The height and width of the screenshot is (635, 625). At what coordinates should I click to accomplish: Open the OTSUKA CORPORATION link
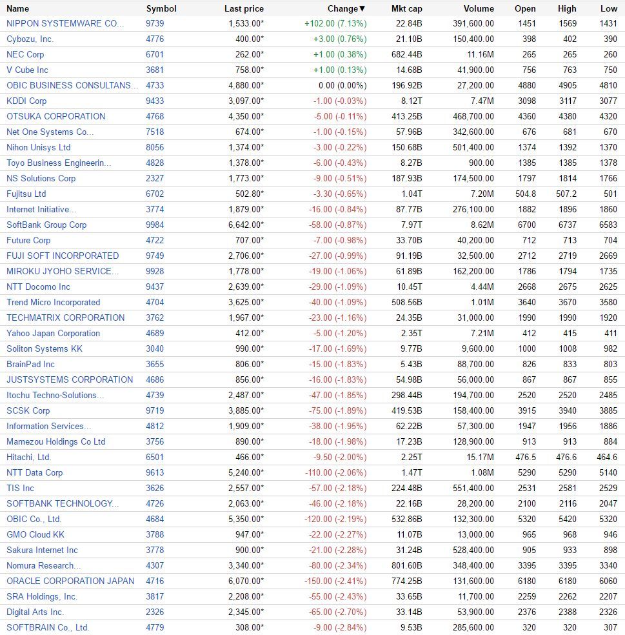click(56, 116)
